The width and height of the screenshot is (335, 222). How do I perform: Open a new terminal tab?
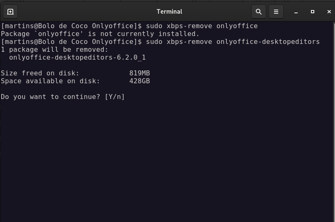pyautogui.click(x=10, y=12)
